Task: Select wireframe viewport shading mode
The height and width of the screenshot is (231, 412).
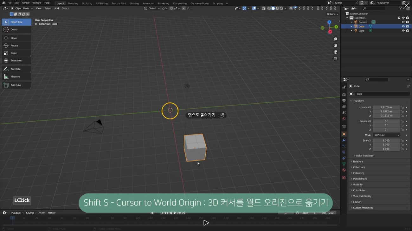Action: [x=269, y=9]
